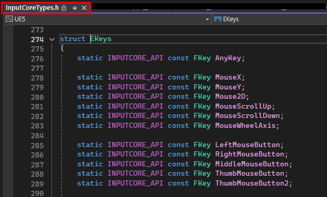Click the MouseScrollUp identifier

243,107
